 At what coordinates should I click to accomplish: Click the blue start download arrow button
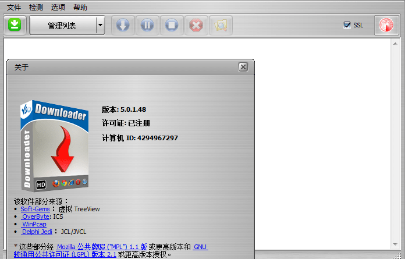123,25
